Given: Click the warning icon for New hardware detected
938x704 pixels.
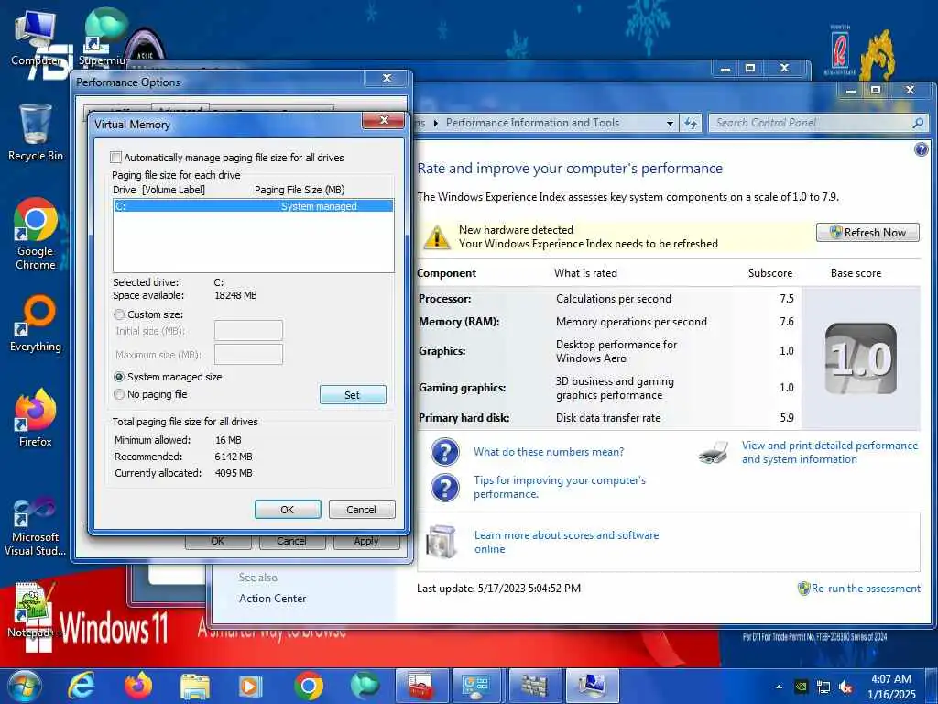Looking at the screenshot, I should 437,237.
